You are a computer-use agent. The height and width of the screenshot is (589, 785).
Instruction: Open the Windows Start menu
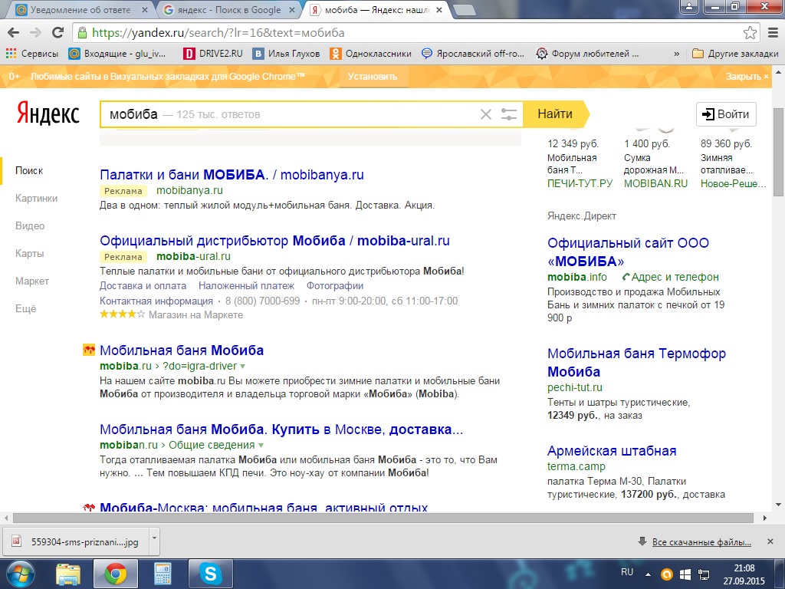coord(19,574)
